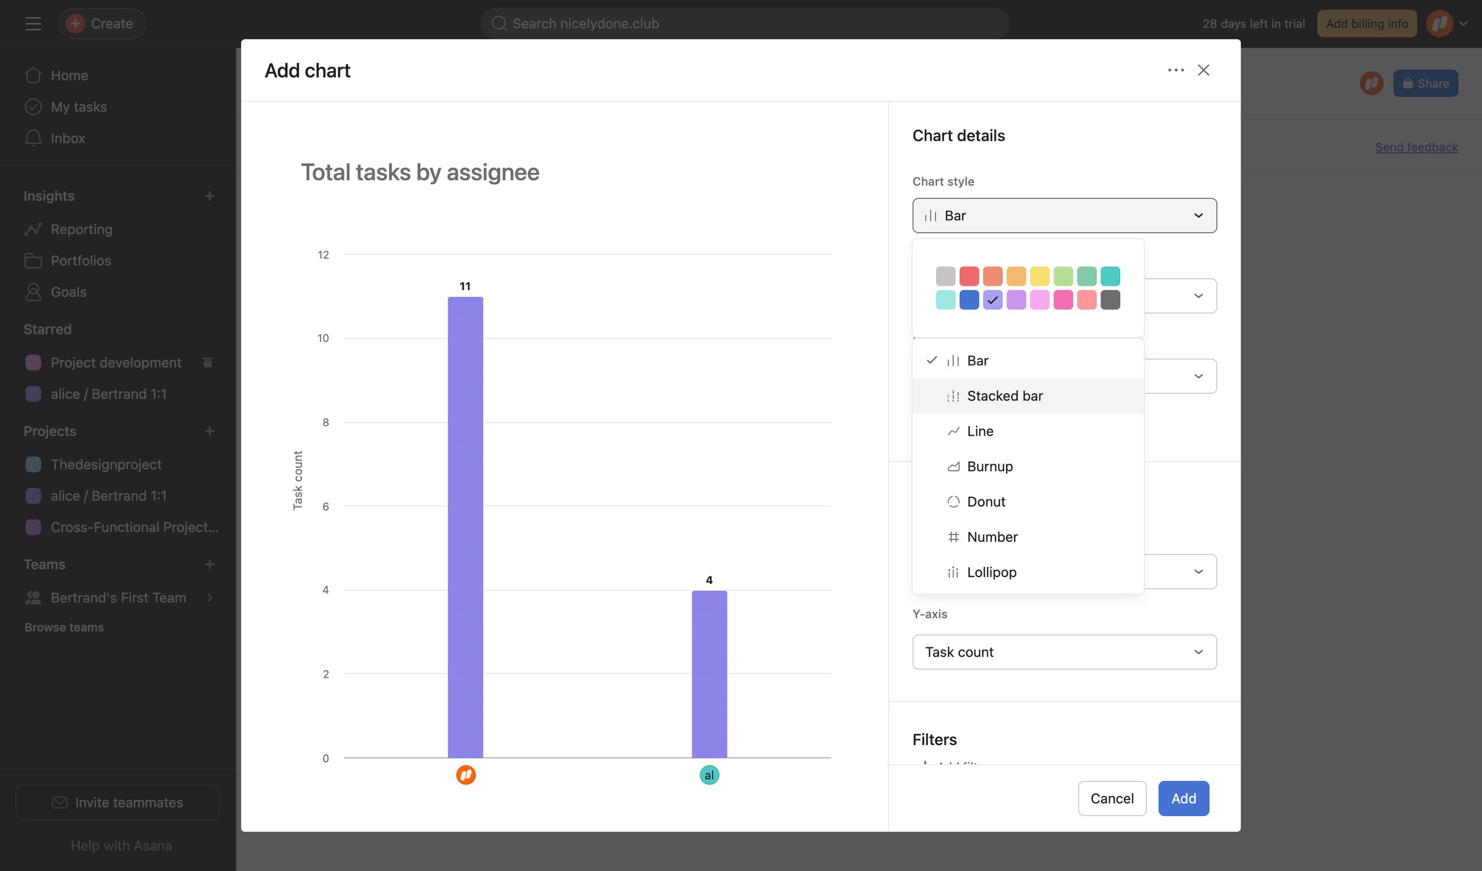Screen dimensions: 1482x871
Task: Choose Bar chart style option
Action: (1028, 360)
